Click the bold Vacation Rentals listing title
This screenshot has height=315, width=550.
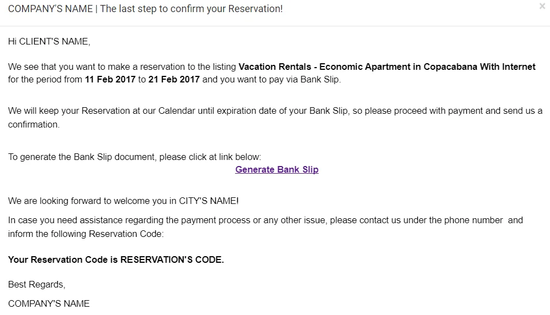click(x=386, y=67)
